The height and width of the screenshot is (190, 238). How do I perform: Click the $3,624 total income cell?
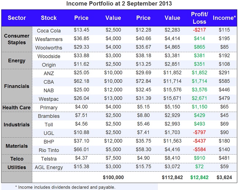click(x=223, y=177)
